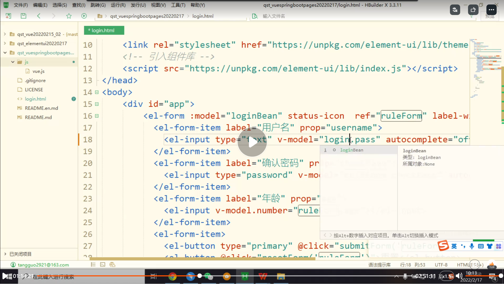Expand the qst_elementui20220217 project

[x=5, y=43]
